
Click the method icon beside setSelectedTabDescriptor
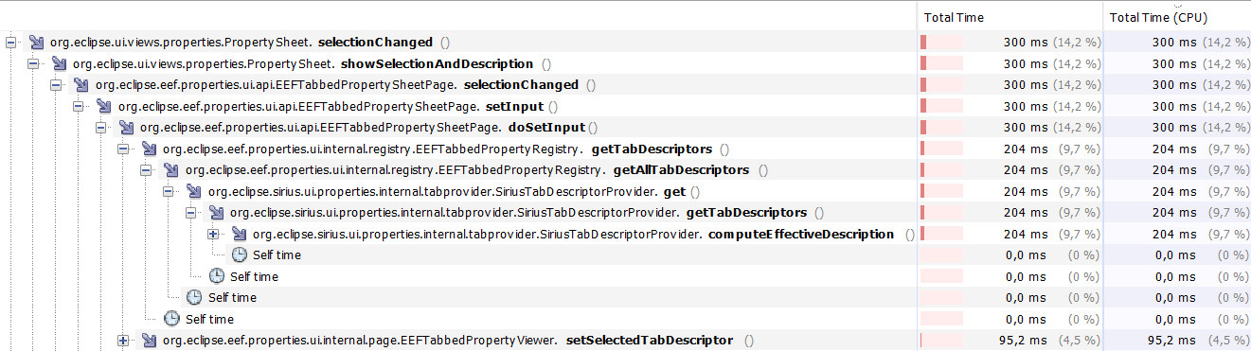point(149,340)
